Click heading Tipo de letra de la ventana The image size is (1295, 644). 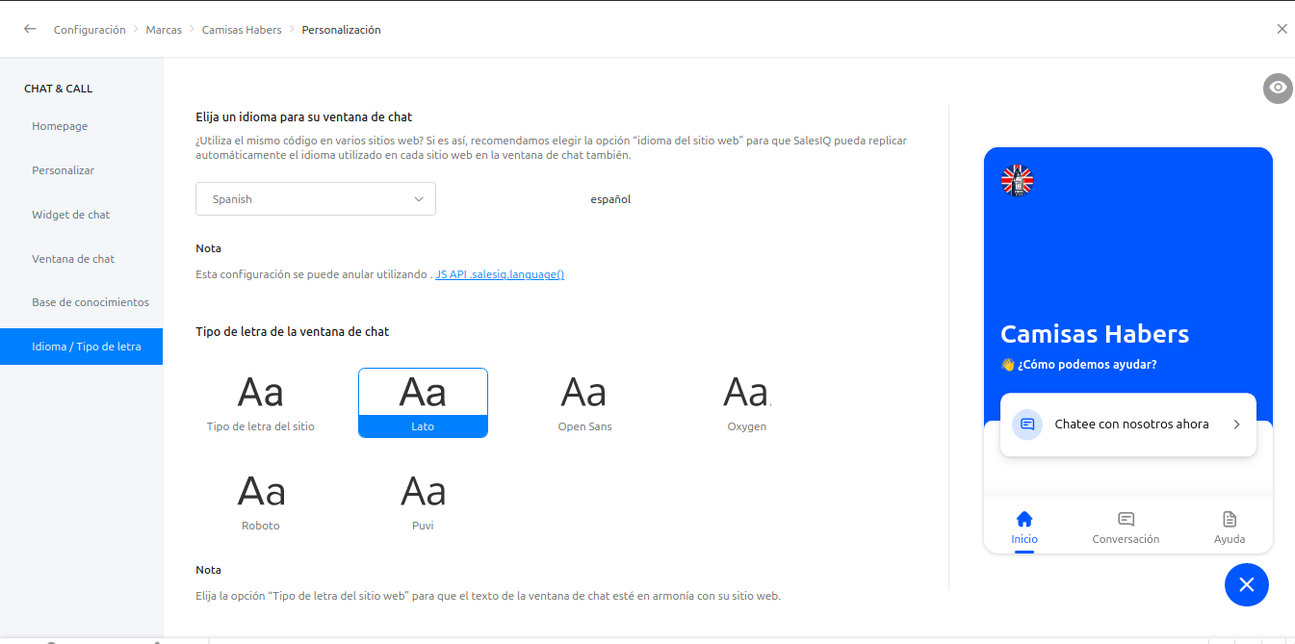[293, 331]
